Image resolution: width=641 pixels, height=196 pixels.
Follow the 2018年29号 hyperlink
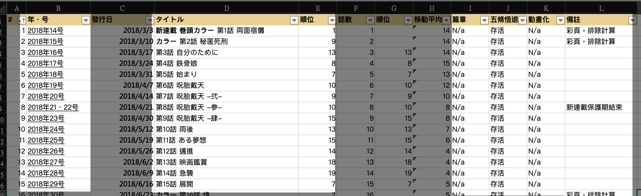[x=46, y=184]
